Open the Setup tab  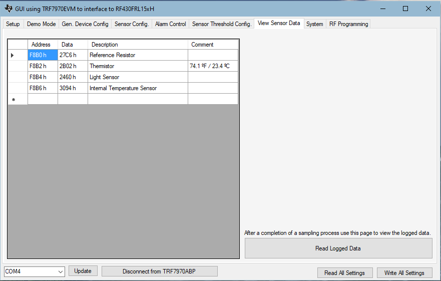point(13,24)
